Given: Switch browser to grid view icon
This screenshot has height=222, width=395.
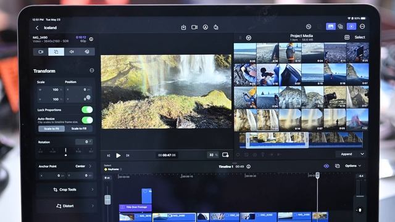Looking at the screenshot, I should [x=347, y=37].
